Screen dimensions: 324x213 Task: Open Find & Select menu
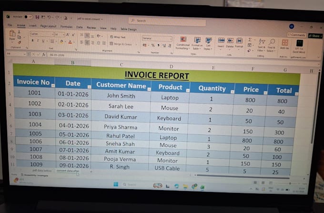pyautogui.click(x=271, y=45)
